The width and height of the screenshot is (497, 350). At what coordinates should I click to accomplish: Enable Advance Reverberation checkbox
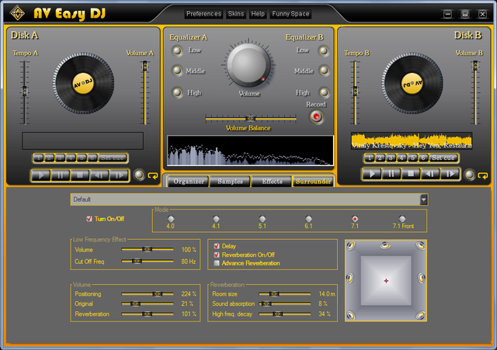pyautogui.click(x=217, y=263)
